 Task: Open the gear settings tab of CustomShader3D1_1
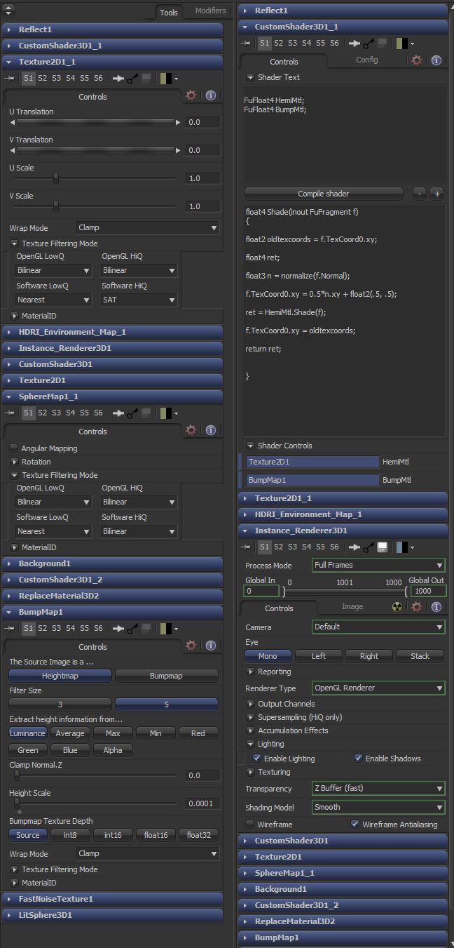417,60
